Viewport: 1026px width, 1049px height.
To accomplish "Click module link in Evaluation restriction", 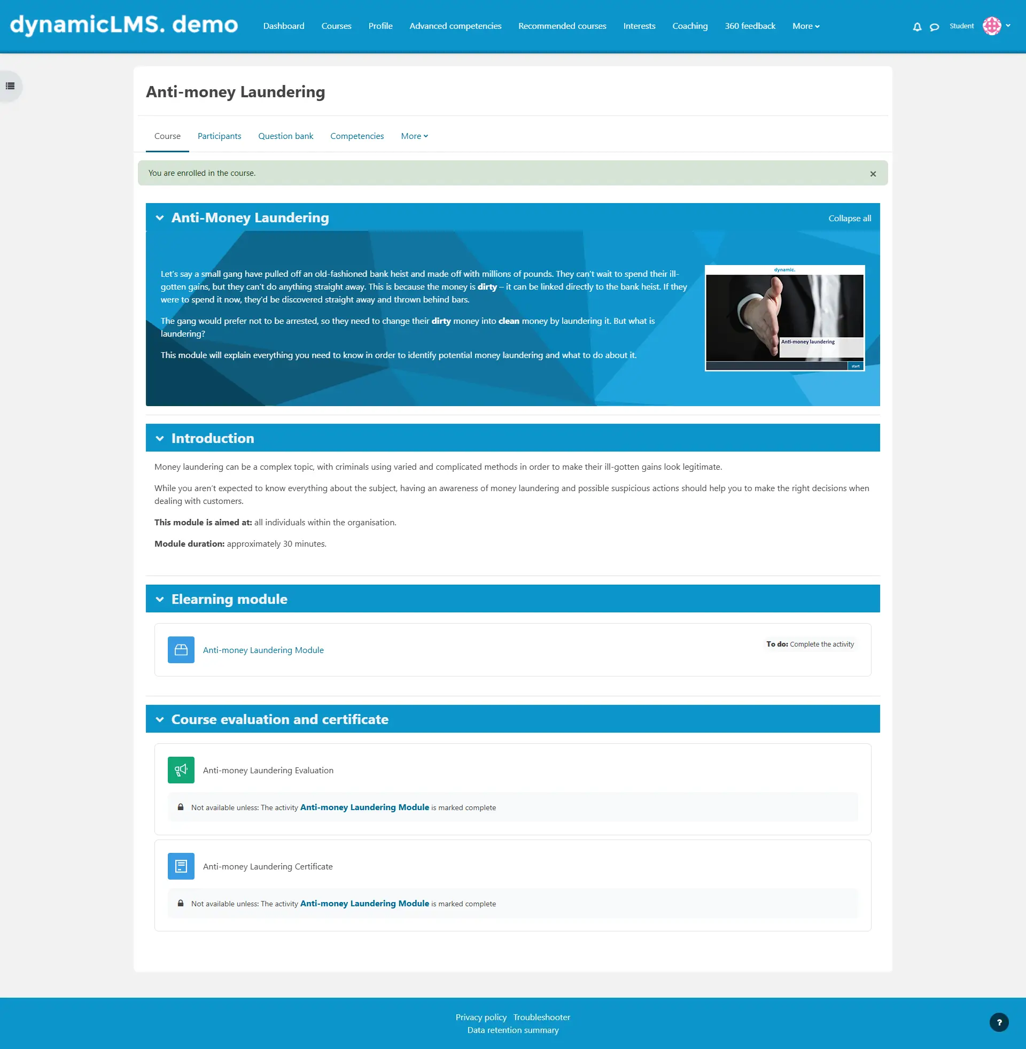I will 364,807.
